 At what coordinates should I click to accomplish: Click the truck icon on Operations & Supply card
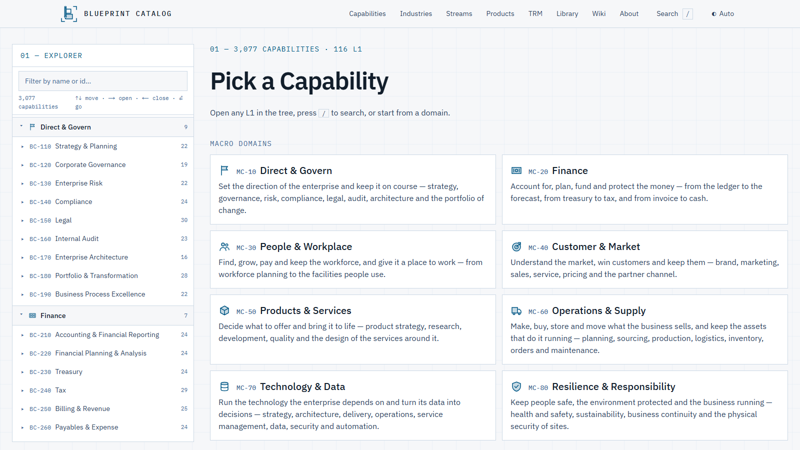pos(516,310)
